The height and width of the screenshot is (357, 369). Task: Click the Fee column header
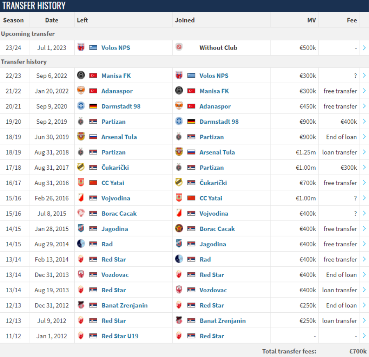point(352,20)
